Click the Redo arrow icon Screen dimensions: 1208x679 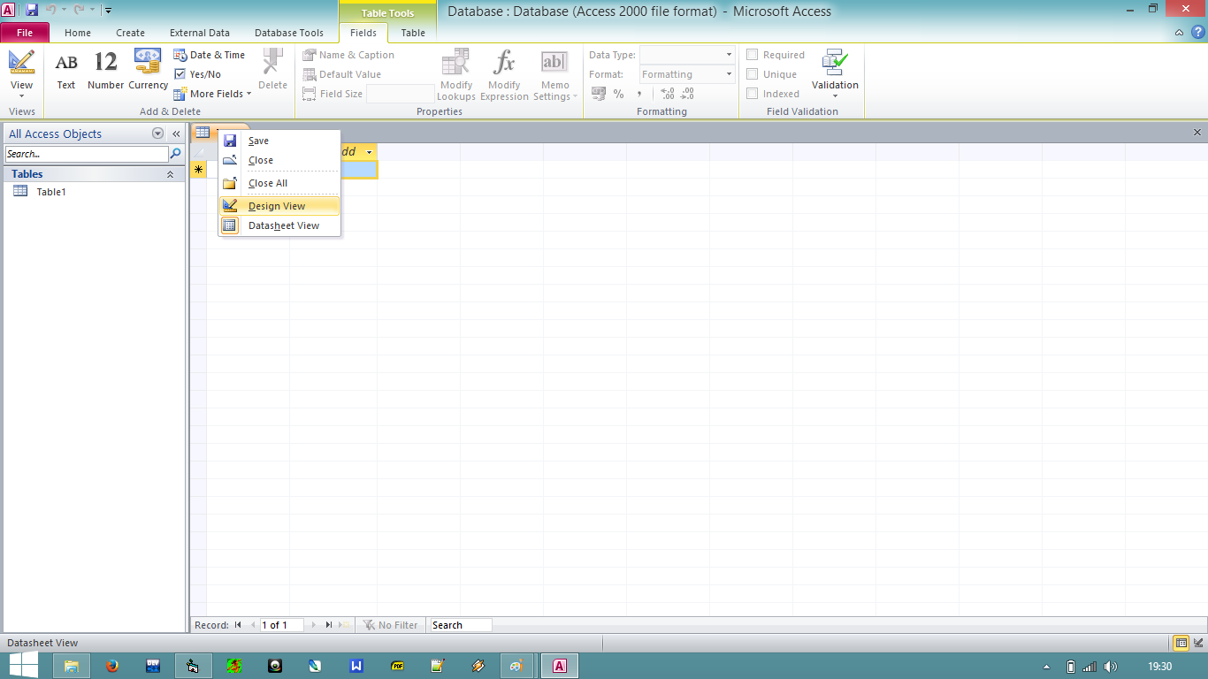(x=79, y=11)
